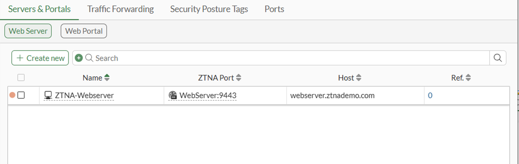Click the green add-filter plus icon
The height and width of the screenshot is (164, 519).
pos(79,58)
